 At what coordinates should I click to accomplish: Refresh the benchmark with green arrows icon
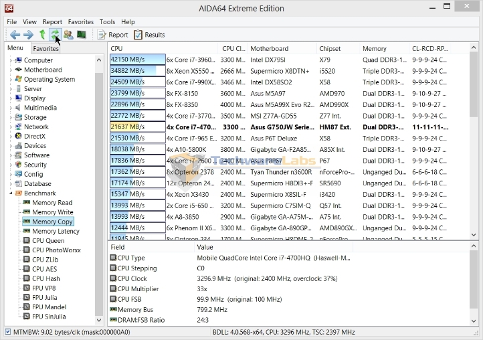pos(55,35)
